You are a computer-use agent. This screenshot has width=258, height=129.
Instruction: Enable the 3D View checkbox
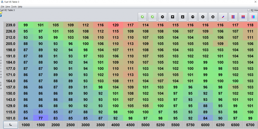coord(249,10)
